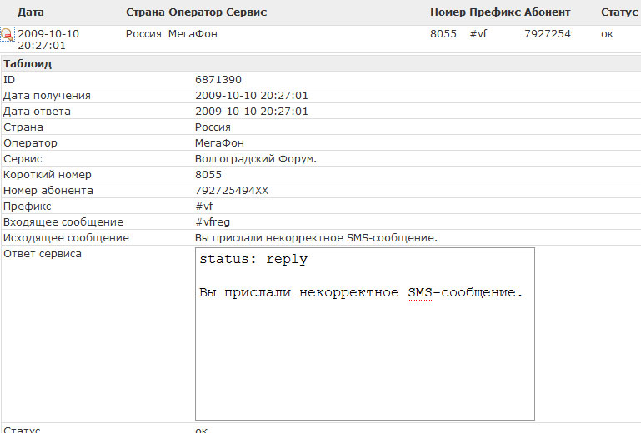Click the ок status in the top row
Image resolution: width=641 pixels, height=433 pixels.
click(x=607, y=34)
